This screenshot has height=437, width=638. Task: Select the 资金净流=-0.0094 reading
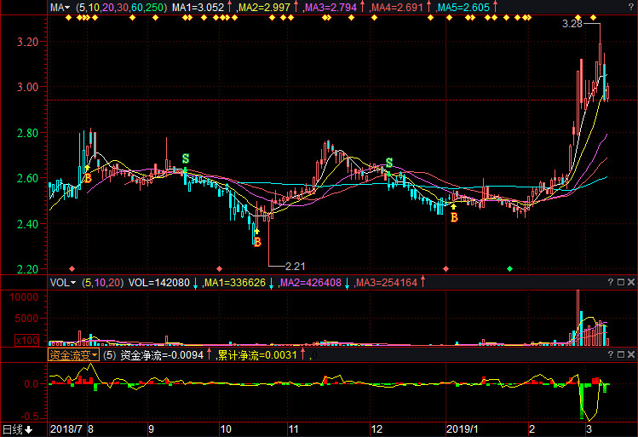pyautogui.click(x=162, y=355)
